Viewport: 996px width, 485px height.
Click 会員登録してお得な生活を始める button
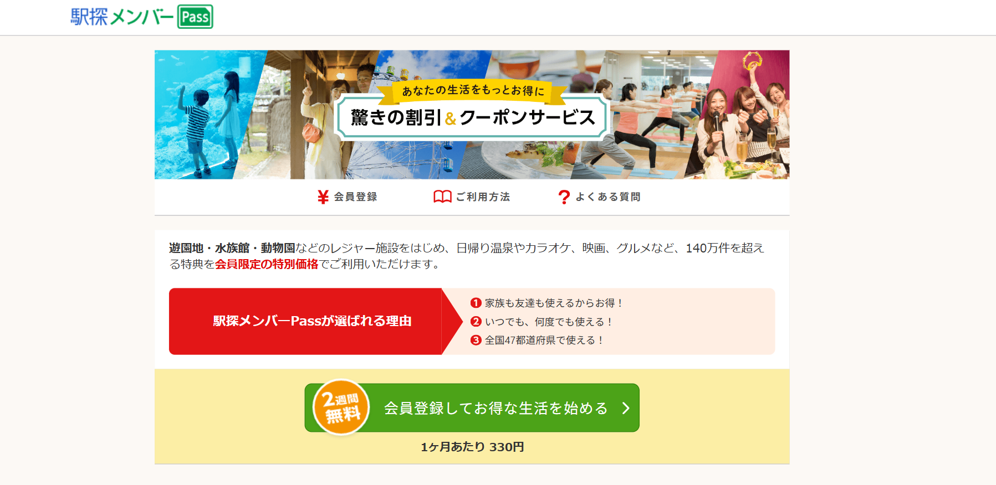(x=472, y=408)
